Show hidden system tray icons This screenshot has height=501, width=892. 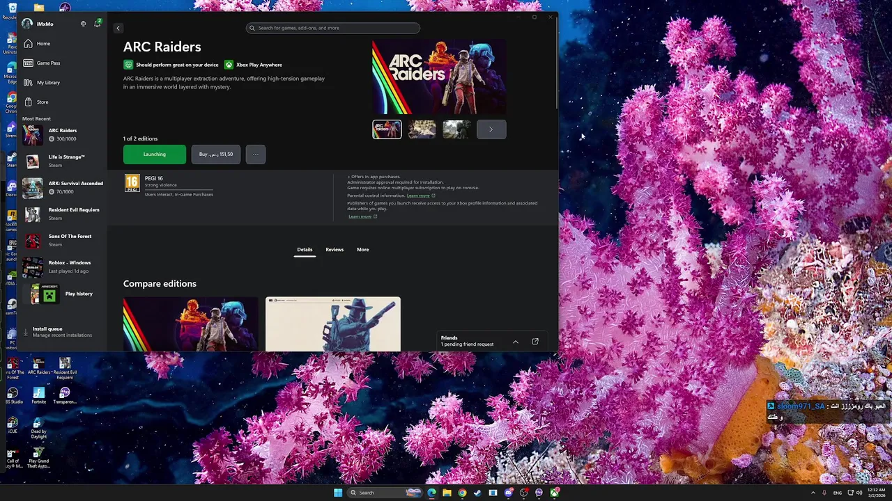tap(813, 493)
